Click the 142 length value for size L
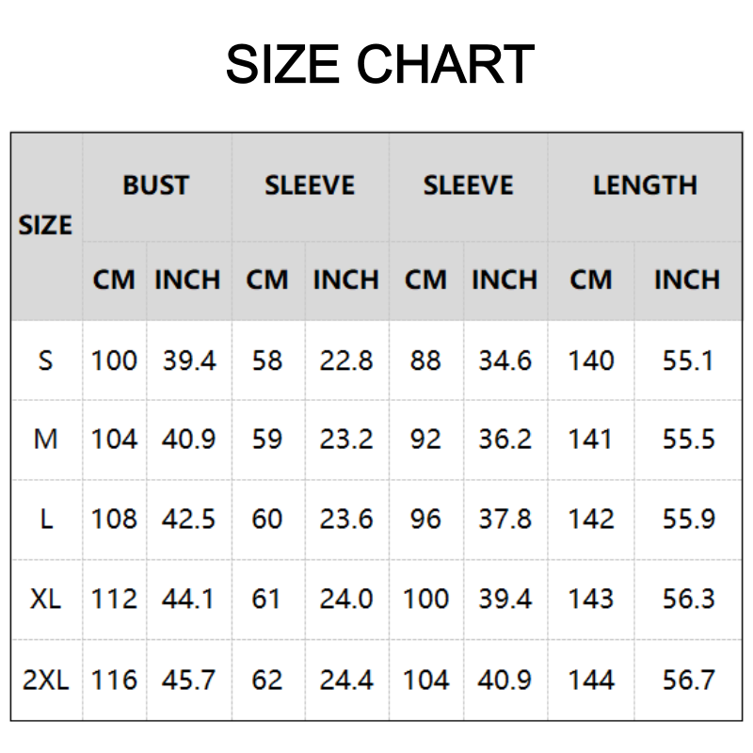The height and width of the screenshot is (753, 753). 590,520
